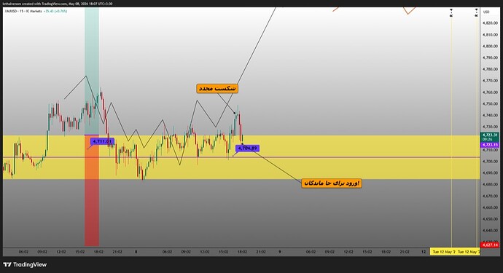Screen dimensions: 503x273
Task: Click the '12' day marker on the time axis
Action: point(424,252)
